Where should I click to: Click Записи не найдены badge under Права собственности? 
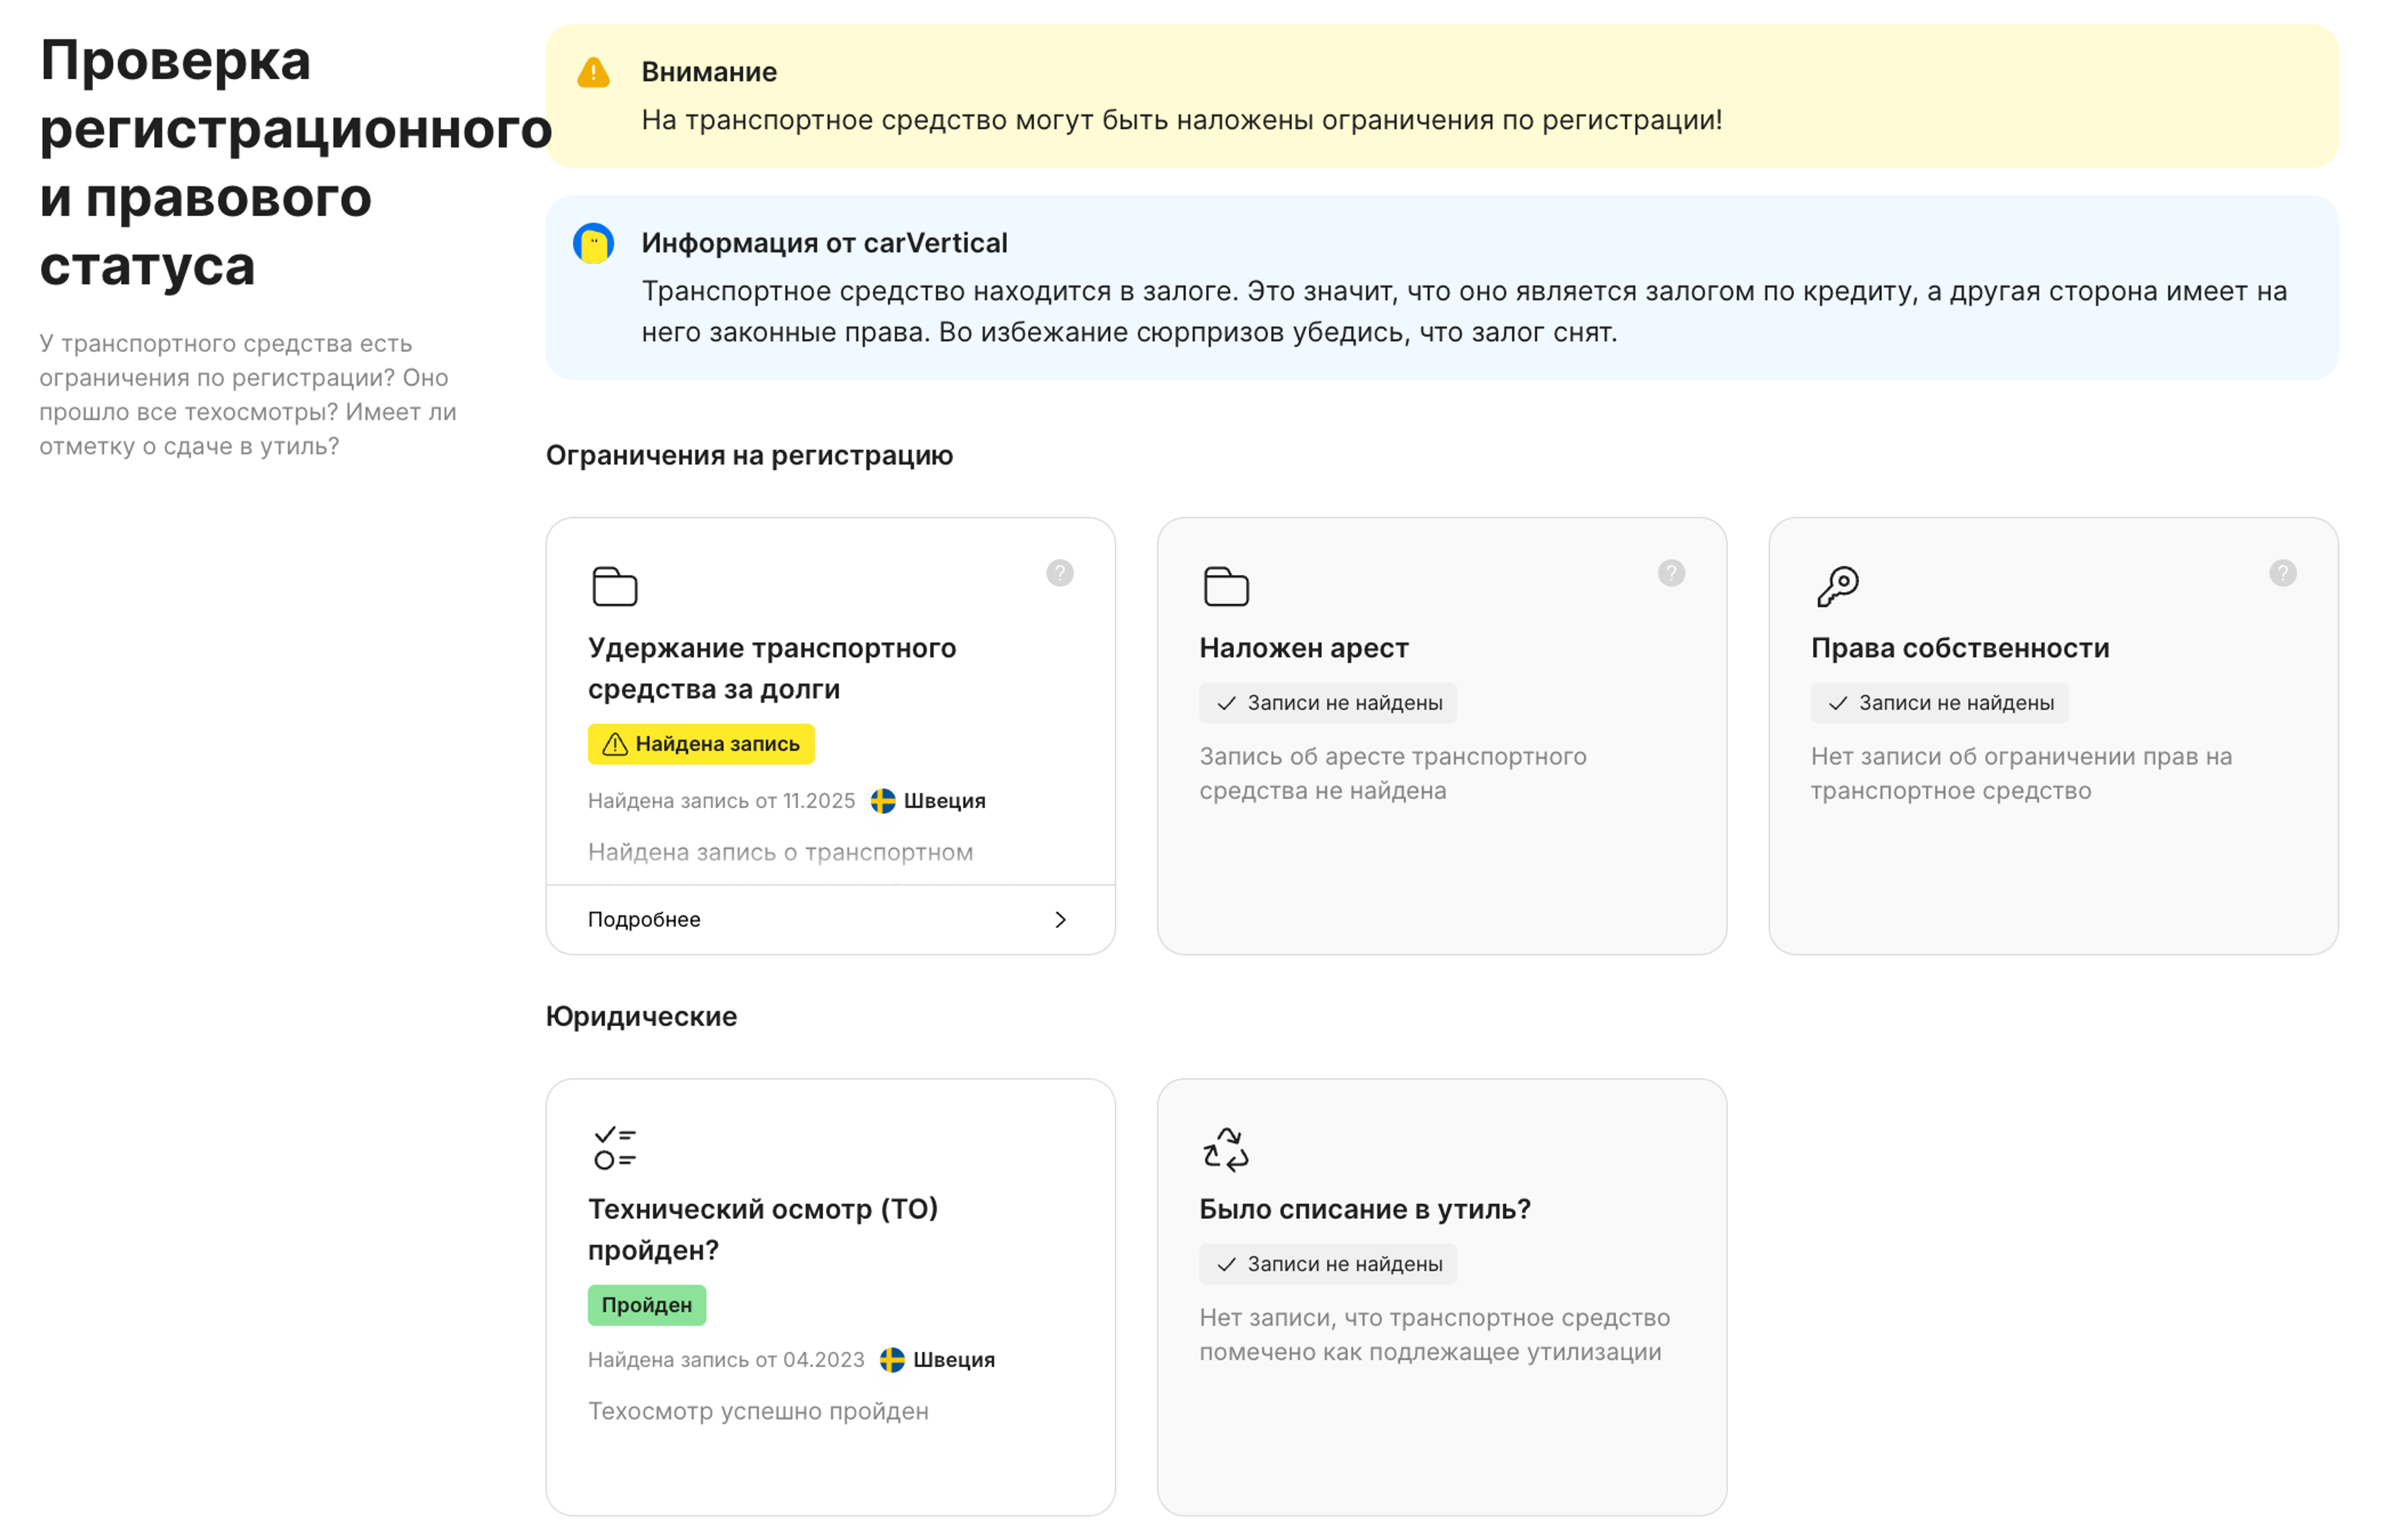1939,703
